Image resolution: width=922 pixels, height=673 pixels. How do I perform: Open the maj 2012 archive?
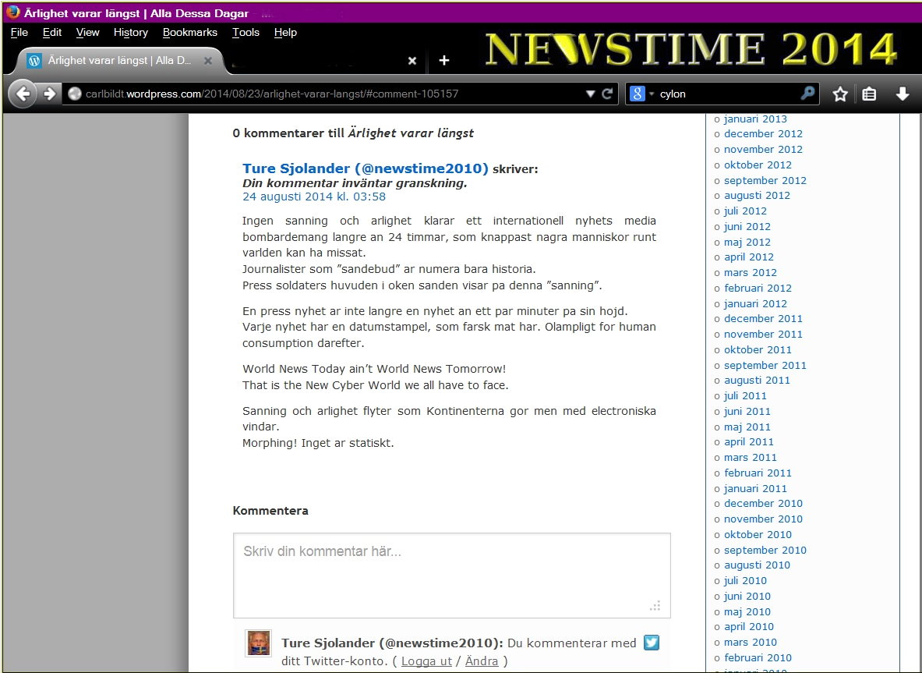747,242
